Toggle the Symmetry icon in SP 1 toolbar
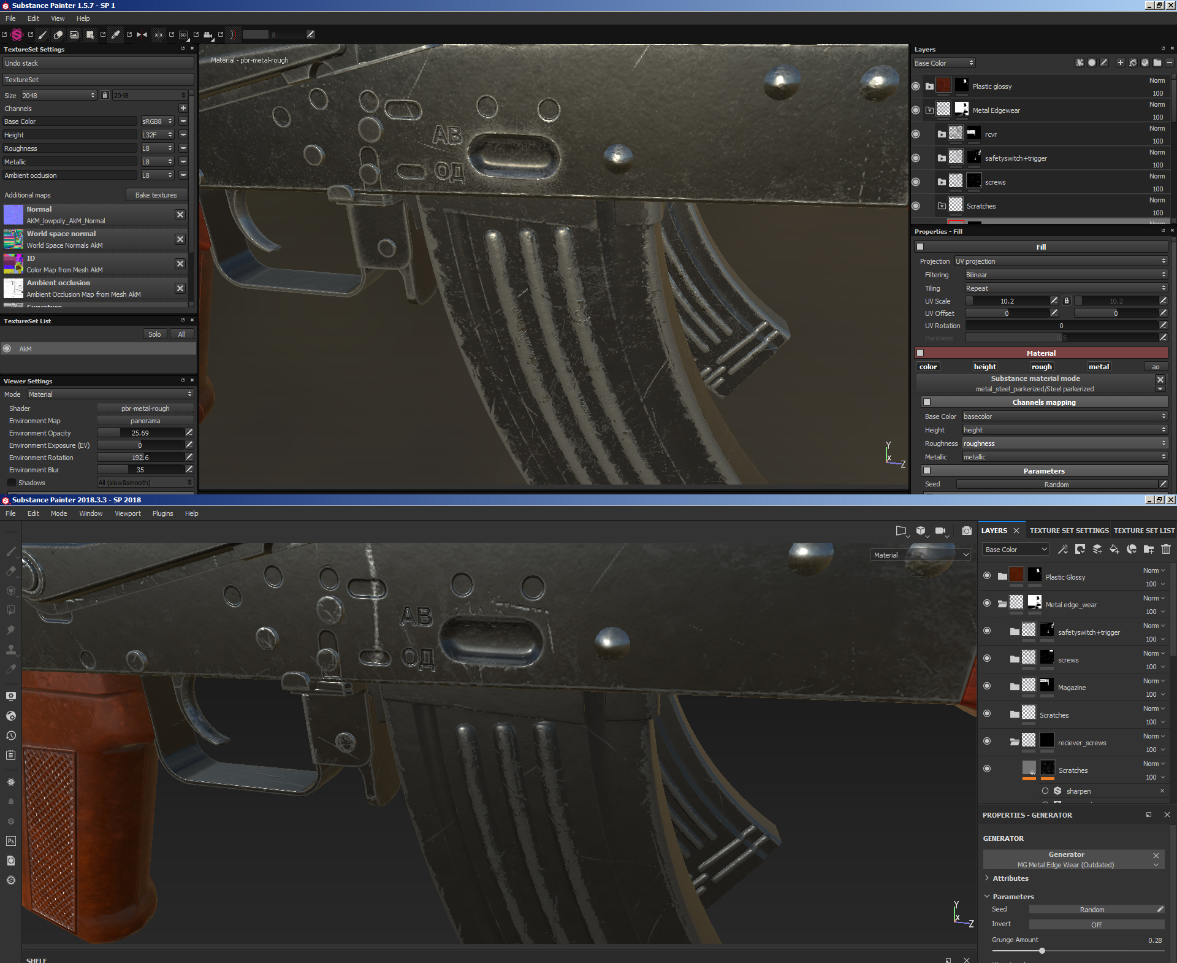The height and width of the screenshot is (963, 1177). pos(142,35)
